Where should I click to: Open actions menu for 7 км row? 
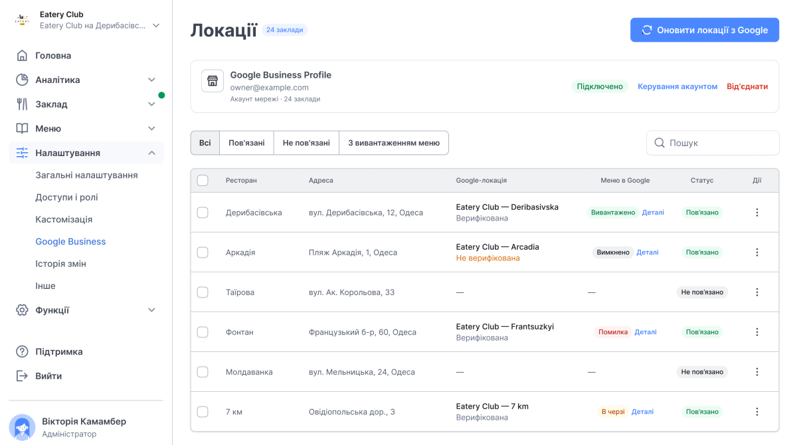757,412
